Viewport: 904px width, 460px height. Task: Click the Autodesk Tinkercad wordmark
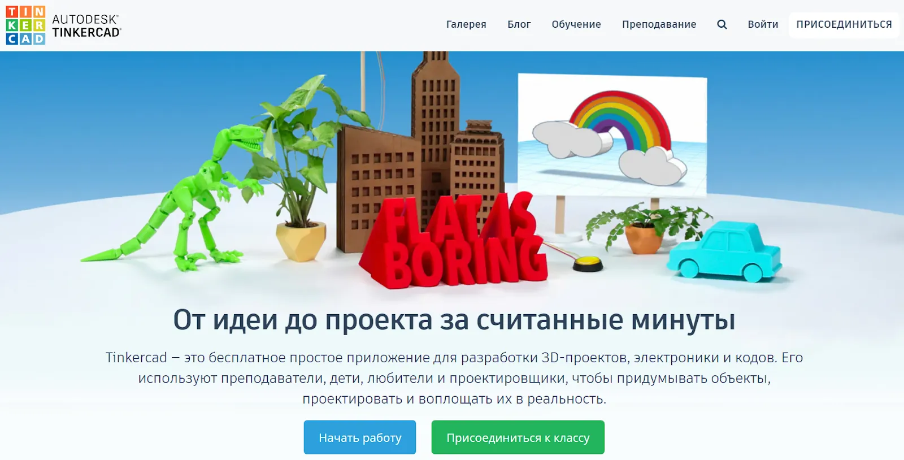pos(86,25)
